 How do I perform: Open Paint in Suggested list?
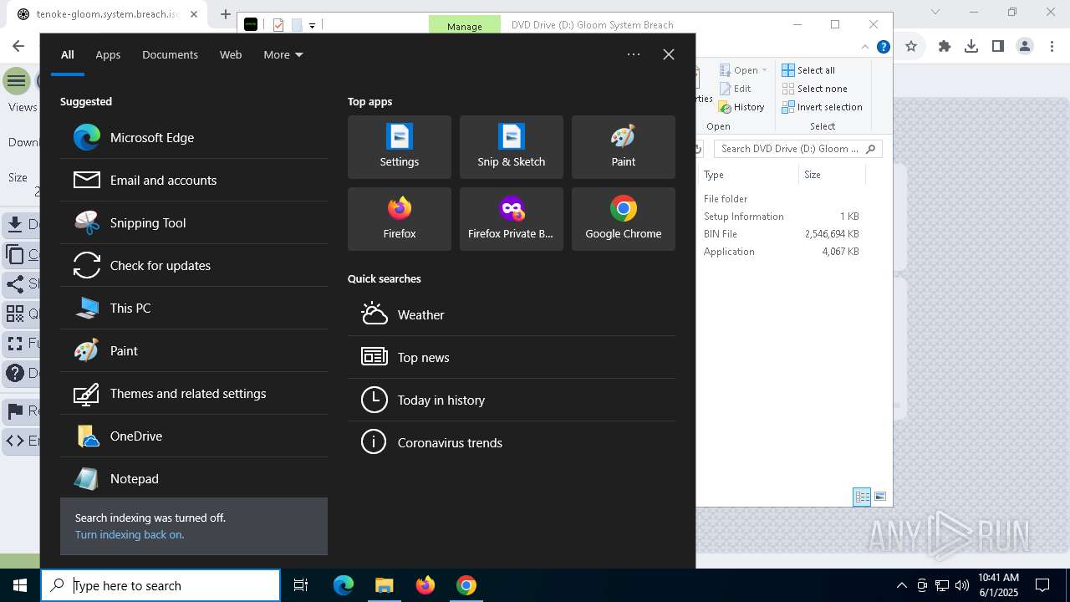click(194, 350)
